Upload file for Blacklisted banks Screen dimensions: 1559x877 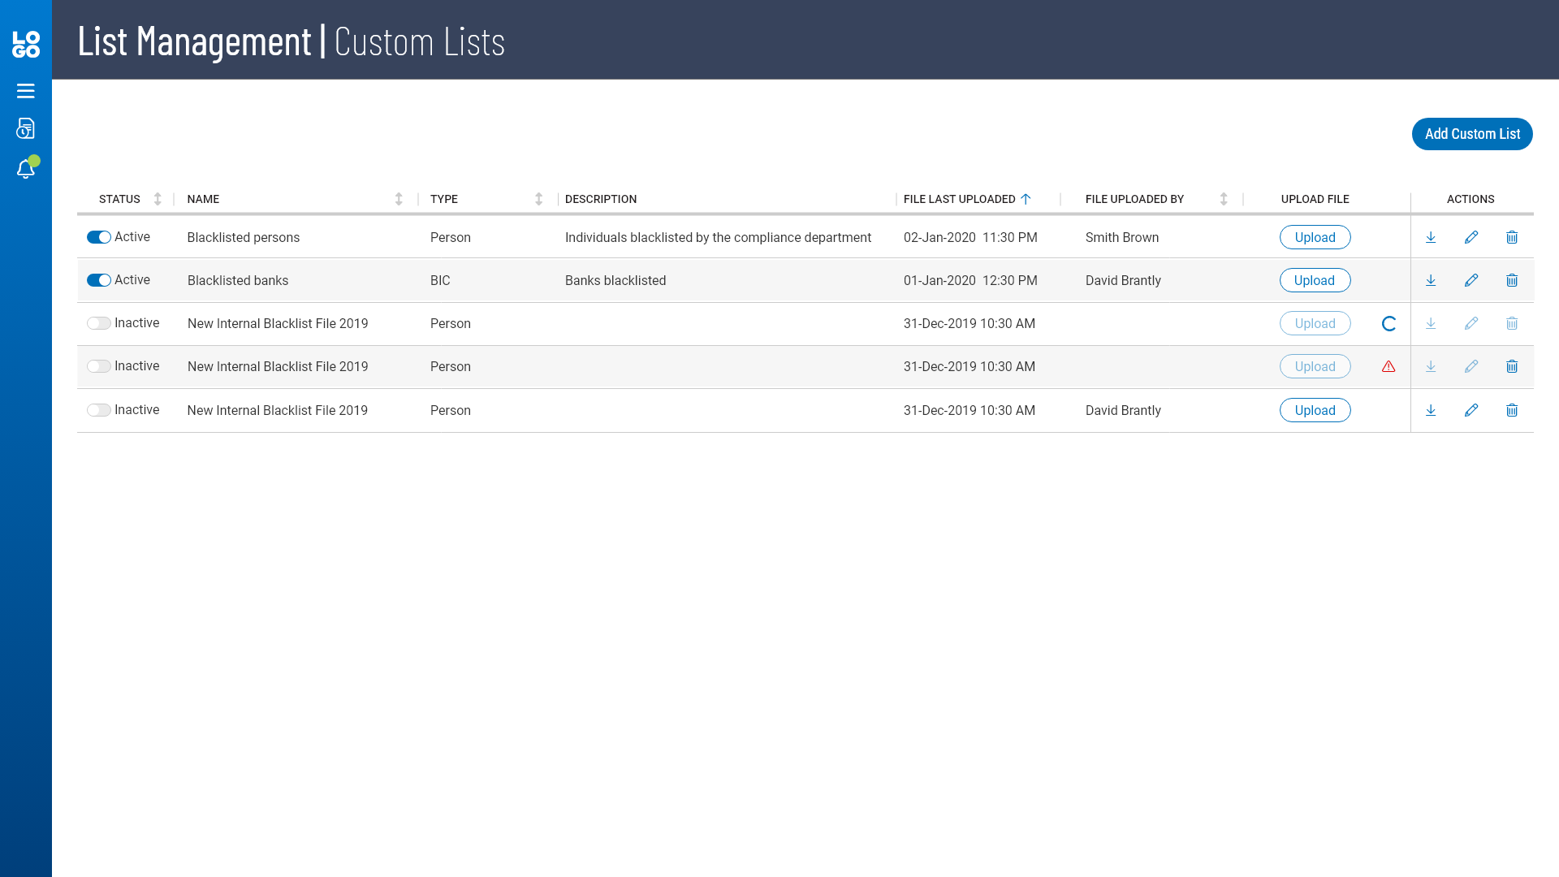[x=1315, y=280]
